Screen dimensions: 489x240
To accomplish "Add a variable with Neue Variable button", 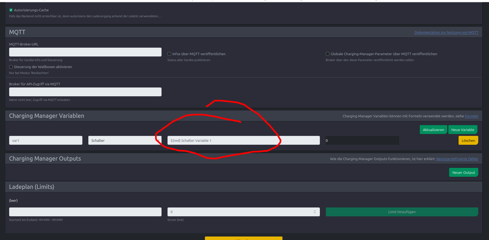I will [463, 130].
